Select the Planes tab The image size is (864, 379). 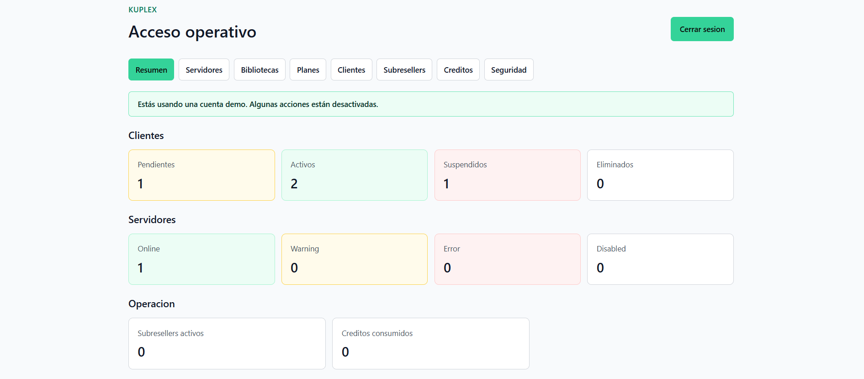coord(308,69)
